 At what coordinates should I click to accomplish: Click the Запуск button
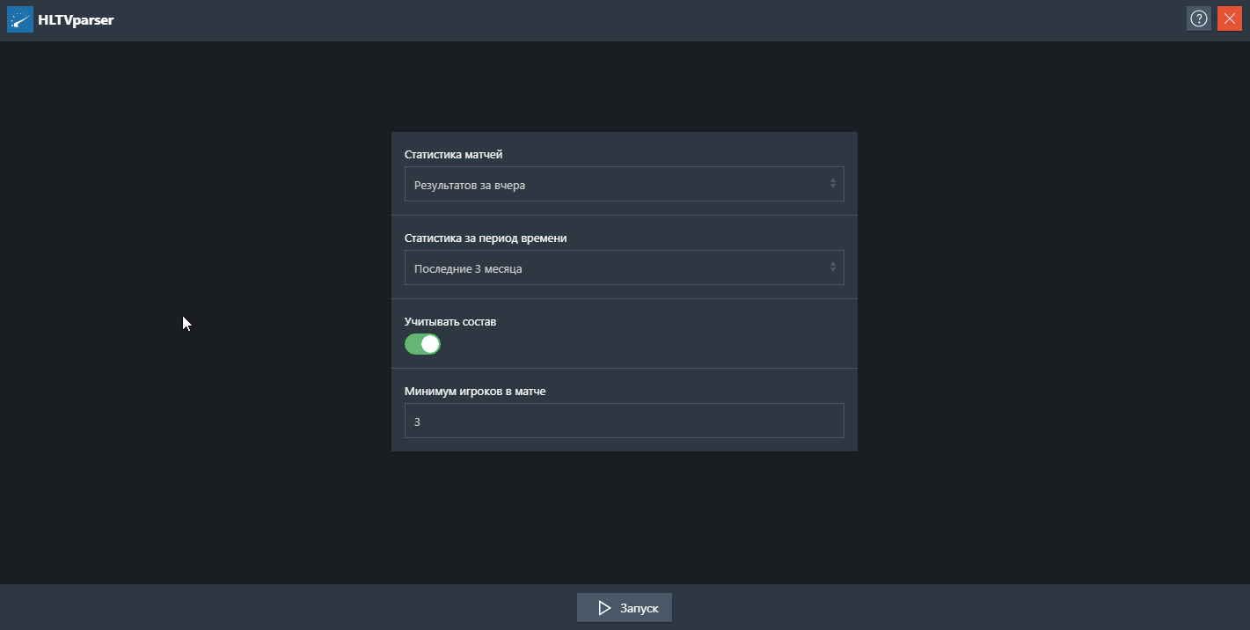pyautogui.click(x=625, y=608)
